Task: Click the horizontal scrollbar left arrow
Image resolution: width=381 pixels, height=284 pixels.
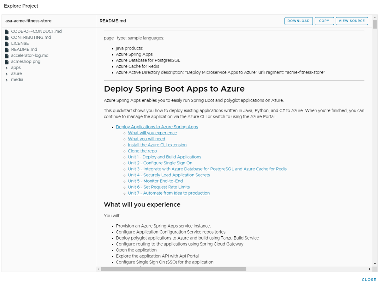Action: pos(98,269)
